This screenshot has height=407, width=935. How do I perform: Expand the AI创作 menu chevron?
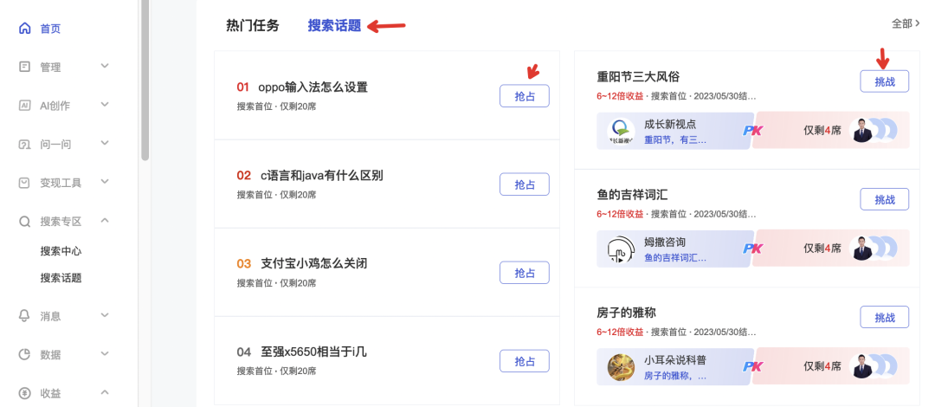point(105,105)
